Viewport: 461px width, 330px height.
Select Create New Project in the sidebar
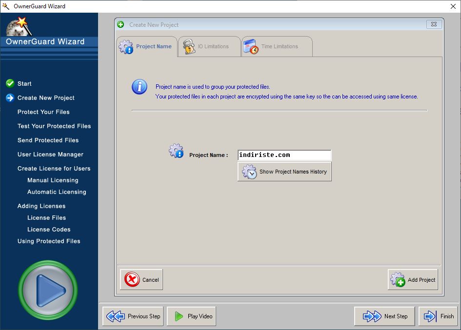[46, 98]
